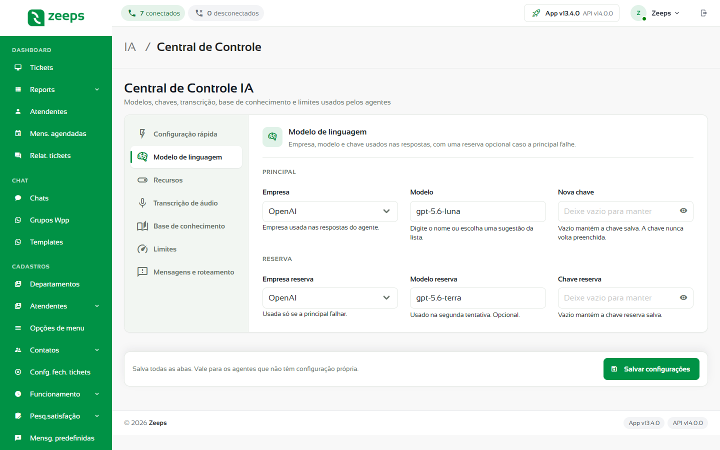Screen dimensions: 720x450
Task: Click the Zeeps user avatar with the green dot
Action: pyautogui.click(x=638, y=13)
